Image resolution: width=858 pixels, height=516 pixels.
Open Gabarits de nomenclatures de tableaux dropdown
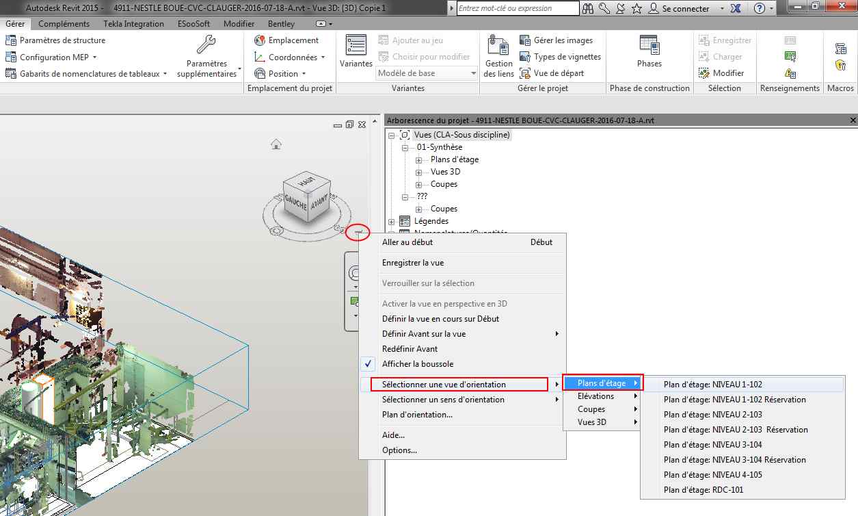(x=86, y=73)
